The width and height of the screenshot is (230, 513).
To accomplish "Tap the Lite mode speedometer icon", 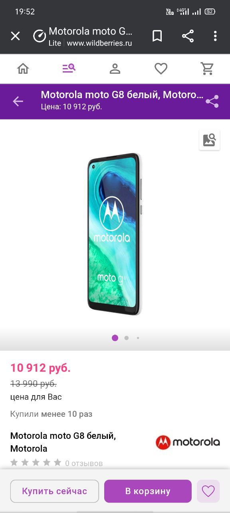I will pos(39,36).
